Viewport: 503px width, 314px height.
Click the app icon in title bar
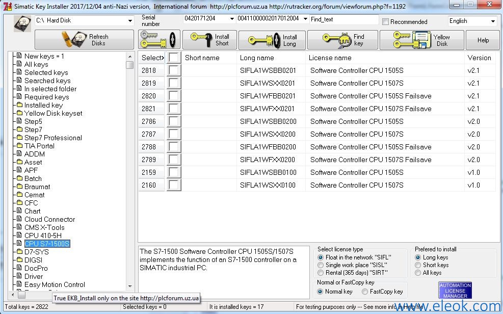coord(7,6)
